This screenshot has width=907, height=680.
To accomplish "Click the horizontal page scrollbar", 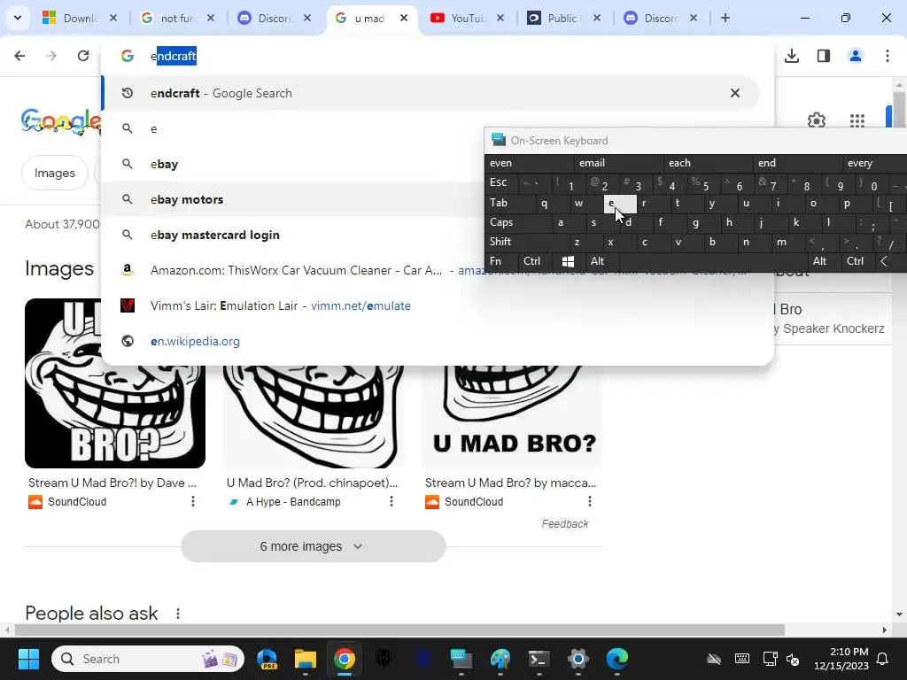I will click(x=399, y=630).
